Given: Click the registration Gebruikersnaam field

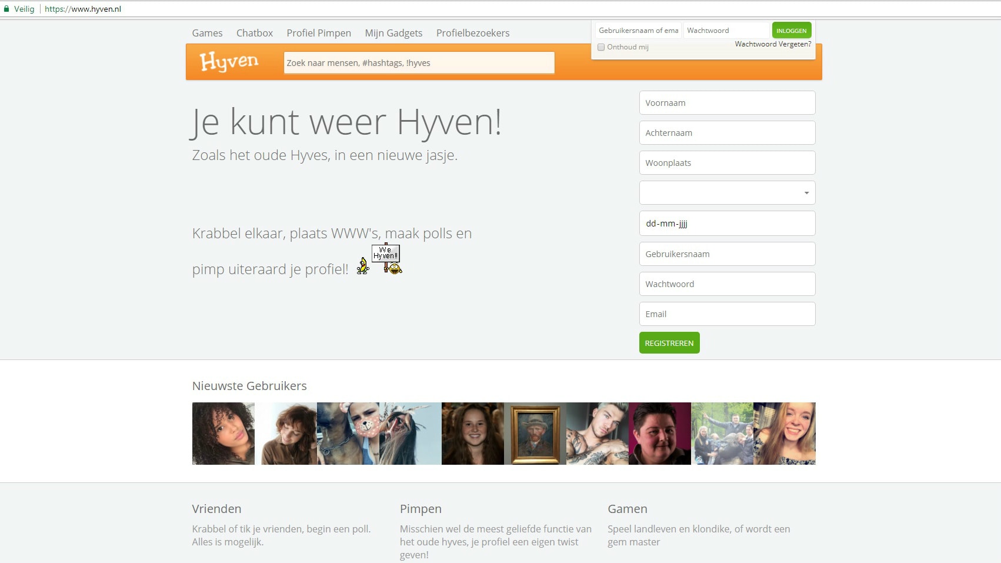Looking at the screenshot, I should 728,254.
